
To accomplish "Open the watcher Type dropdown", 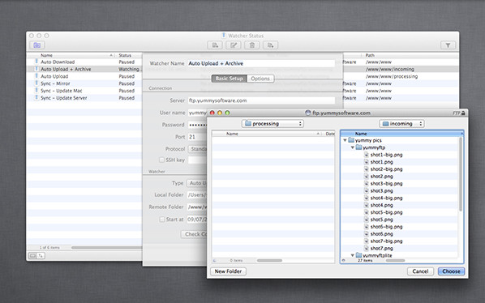I will 197,183.
